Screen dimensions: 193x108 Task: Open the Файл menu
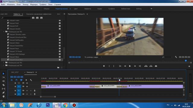point(3,4)
